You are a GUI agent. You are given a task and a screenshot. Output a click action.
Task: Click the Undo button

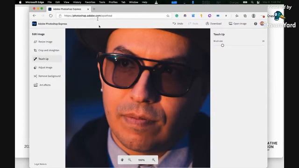point(178,24)
